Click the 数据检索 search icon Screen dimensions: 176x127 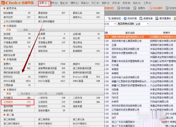pos(141,18)
